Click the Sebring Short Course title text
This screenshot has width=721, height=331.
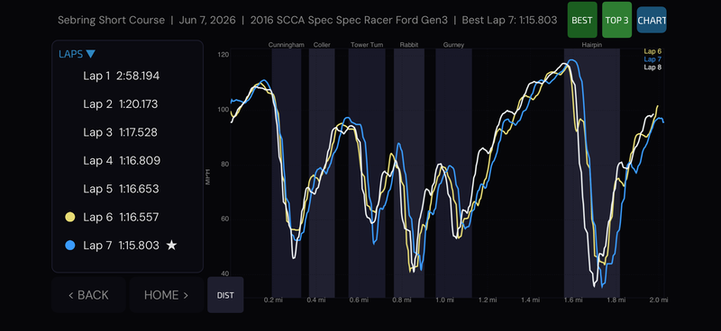111,20
